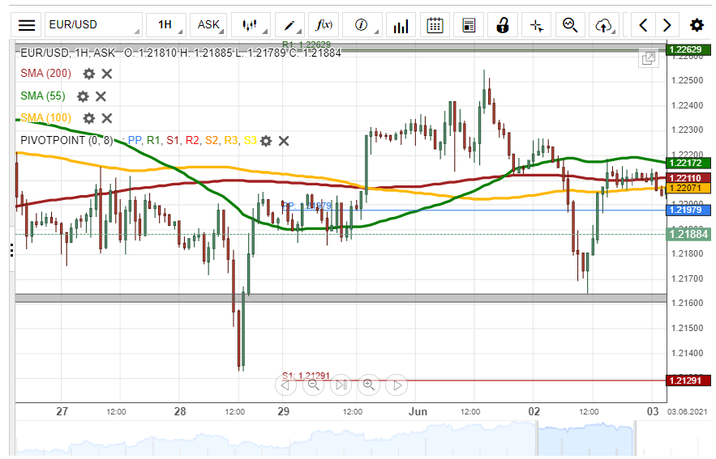The width and height of the screenshot is (716, 459).
Task: Open settings for SMA (55) indicator
Action: pyautogui.click(x=83, y=96)
